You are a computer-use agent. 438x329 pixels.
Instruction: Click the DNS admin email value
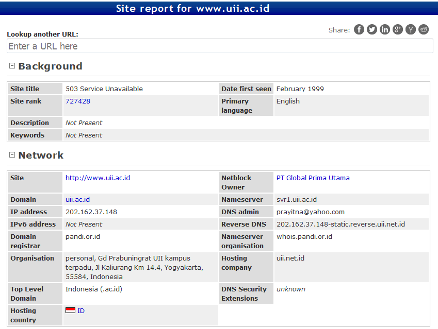pos(311,212)
